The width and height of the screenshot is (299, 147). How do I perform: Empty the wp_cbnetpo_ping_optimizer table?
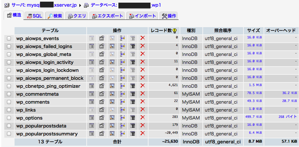[133, 86]
